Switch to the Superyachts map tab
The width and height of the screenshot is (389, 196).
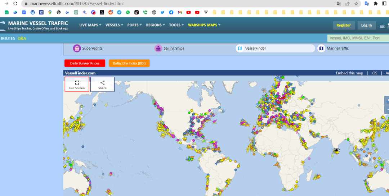click(88, 48)
